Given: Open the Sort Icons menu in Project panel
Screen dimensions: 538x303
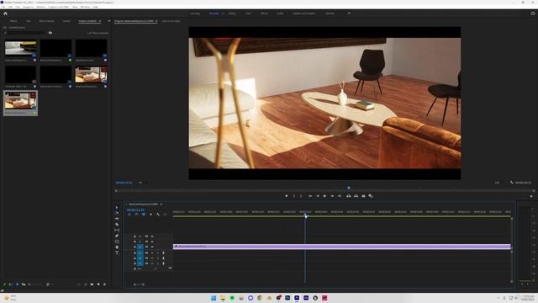Looking at the screenshot, I should click(x=49, y=284).
